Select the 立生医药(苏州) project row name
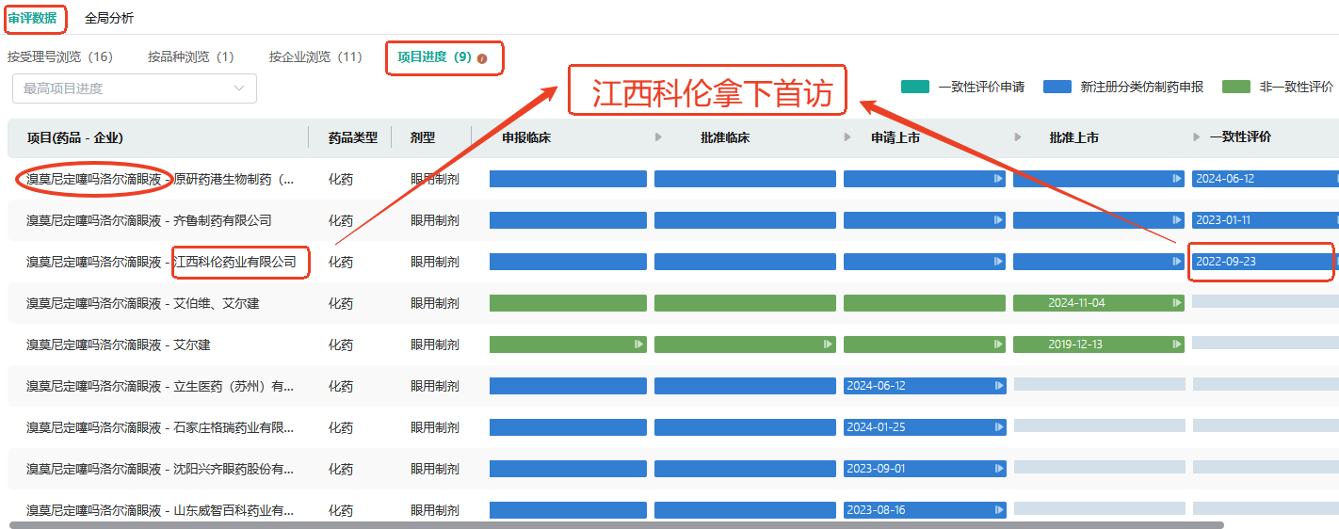The height and width of the screenshot is (529, 1339). [160, 386]
